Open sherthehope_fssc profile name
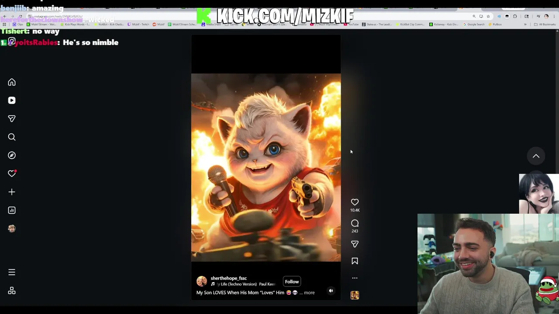Screen dimensions: 559x314 pos(228,278)
